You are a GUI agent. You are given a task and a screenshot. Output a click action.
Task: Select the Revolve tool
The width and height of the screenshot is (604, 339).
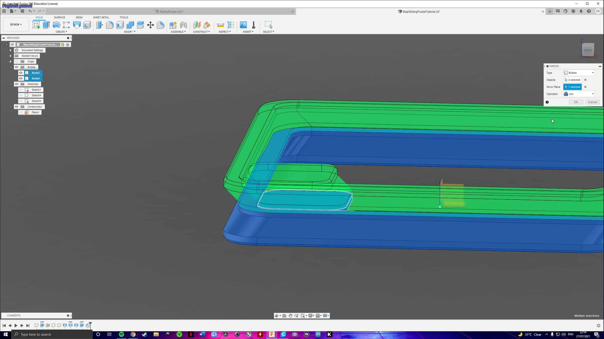coord(56,25)
